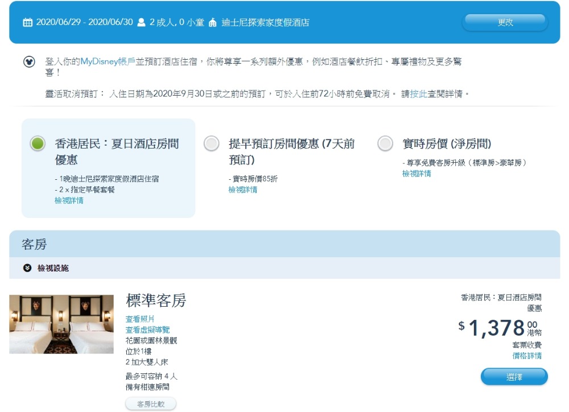Expand the 檢視設施 section
The height and width of the screenshot is (412, 569).
(53, 268)
